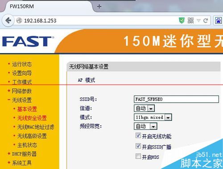This screenshot has width=223, height=169.
Task: Click the AP 模式 label text
Action: click(x=87, y=80)
